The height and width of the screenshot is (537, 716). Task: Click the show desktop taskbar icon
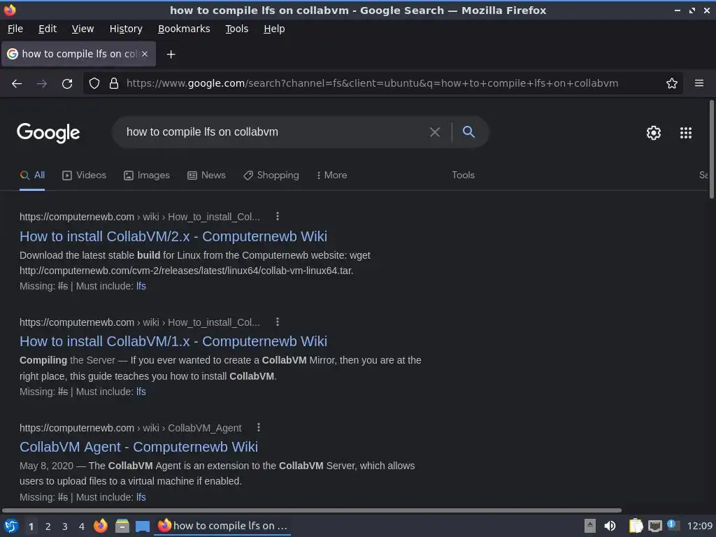click(143, 527)
